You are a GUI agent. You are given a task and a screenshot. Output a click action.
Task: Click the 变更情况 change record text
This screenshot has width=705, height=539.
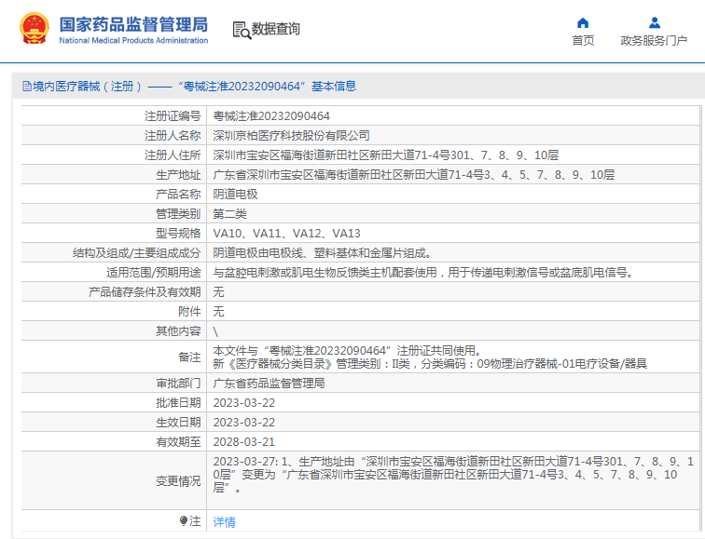453,475
